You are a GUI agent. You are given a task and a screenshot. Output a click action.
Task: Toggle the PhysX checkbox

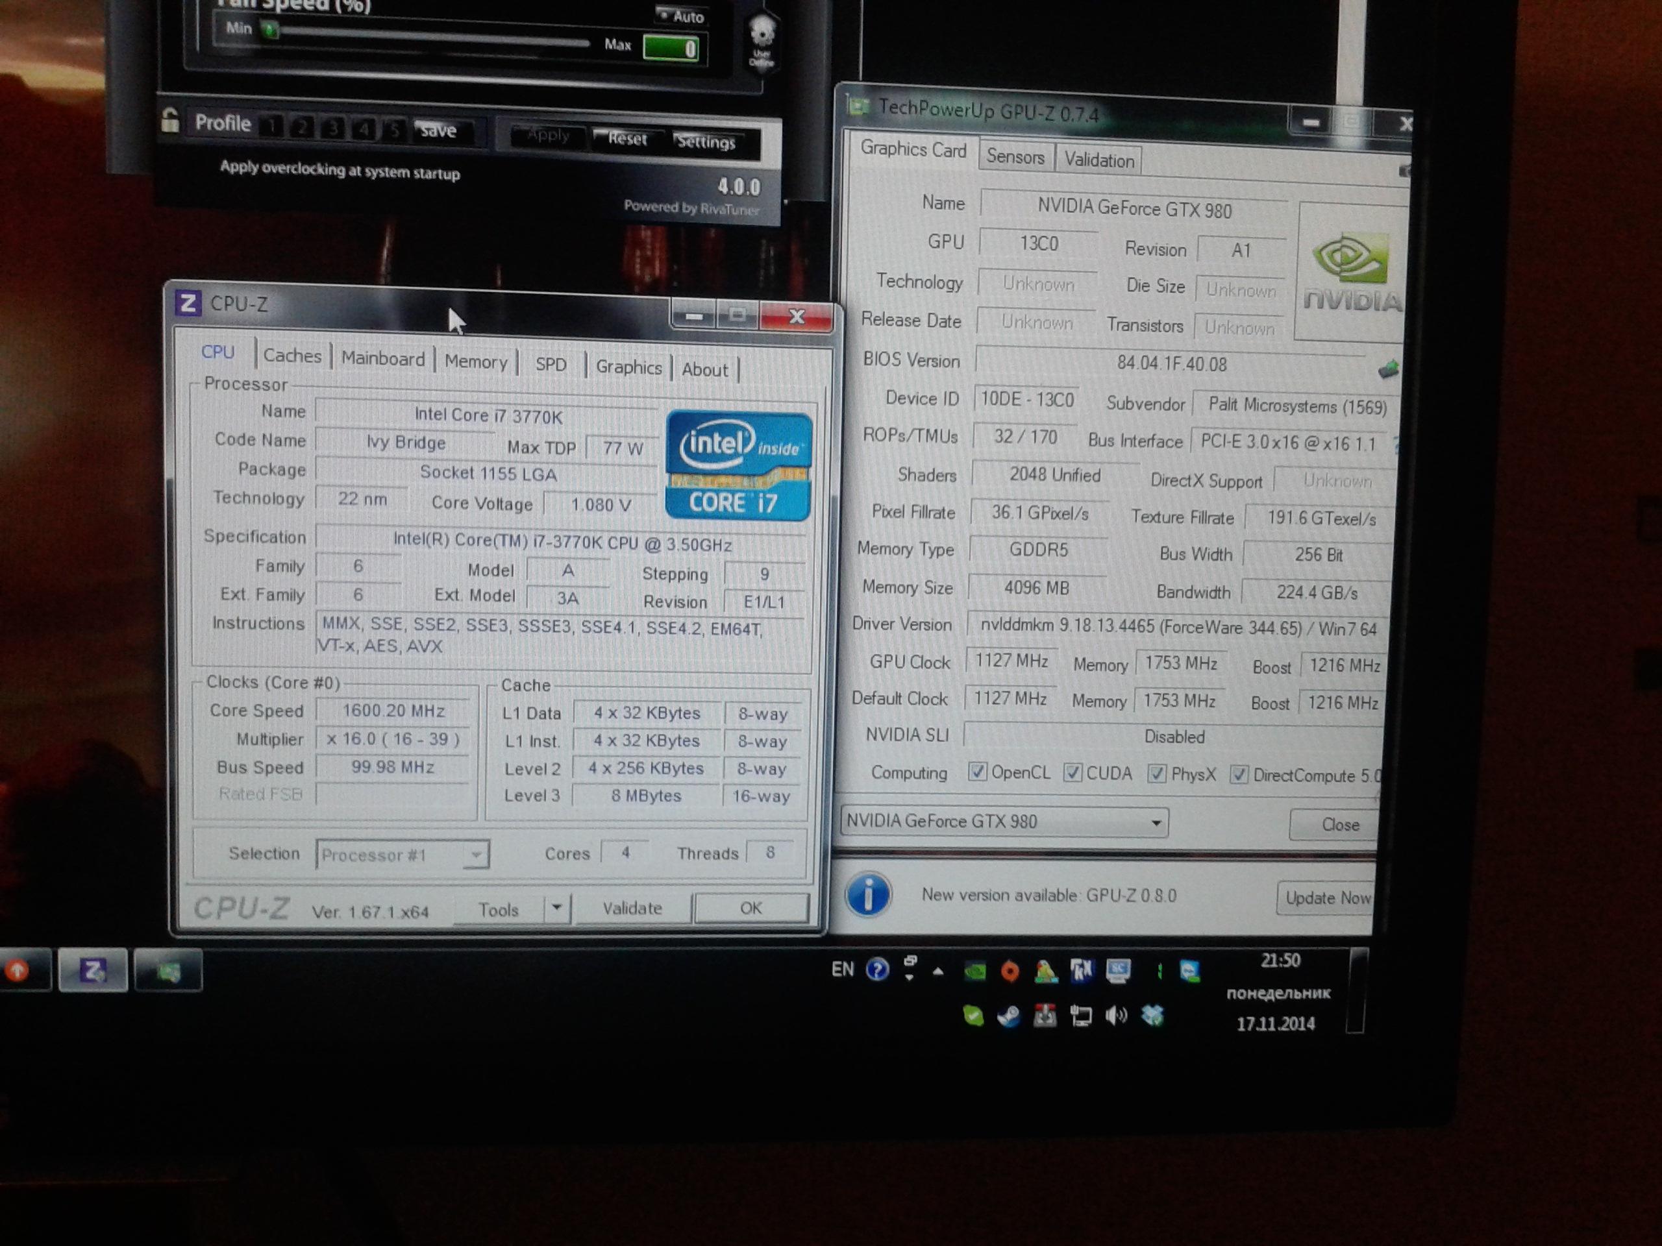point(1157,774)
